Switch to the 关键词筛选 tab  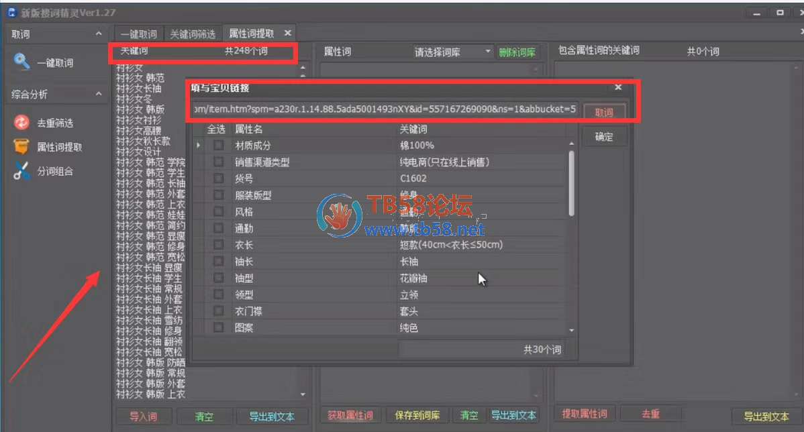tap(193, 34)
